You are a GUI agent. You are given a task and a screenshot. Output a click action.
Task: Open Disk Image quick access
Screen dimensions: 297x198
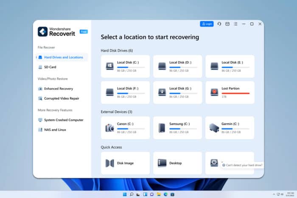pos(109,163)
